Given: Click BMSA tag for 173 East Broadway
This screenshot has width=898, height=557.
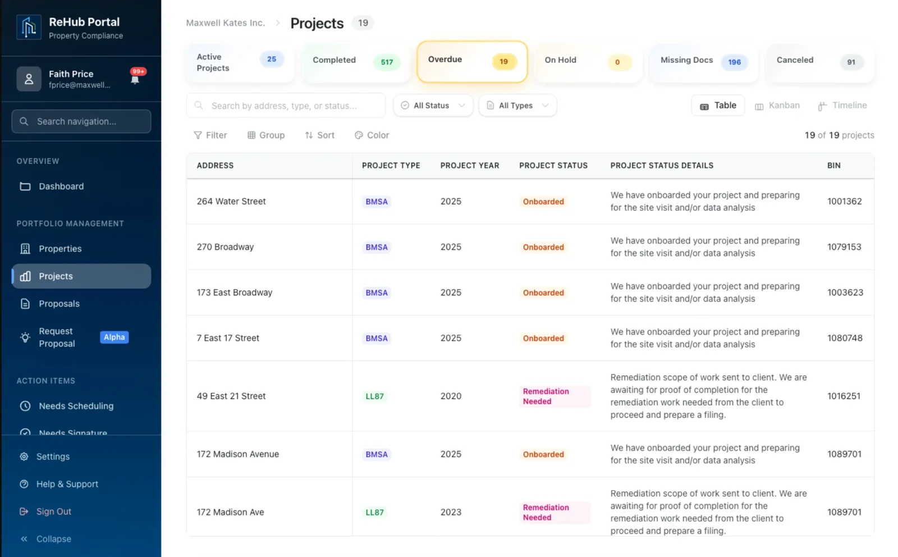Looking at the screenshot, I should pos(377,293).
